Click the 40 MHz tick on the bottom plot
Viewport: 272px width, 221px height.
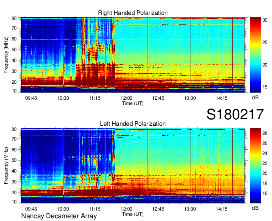coord(14,171)
